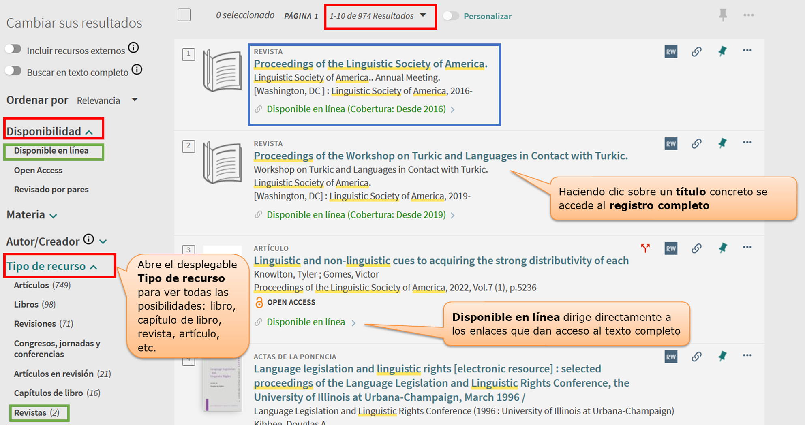Expand the Materia filter section

[x=32, y=215]
